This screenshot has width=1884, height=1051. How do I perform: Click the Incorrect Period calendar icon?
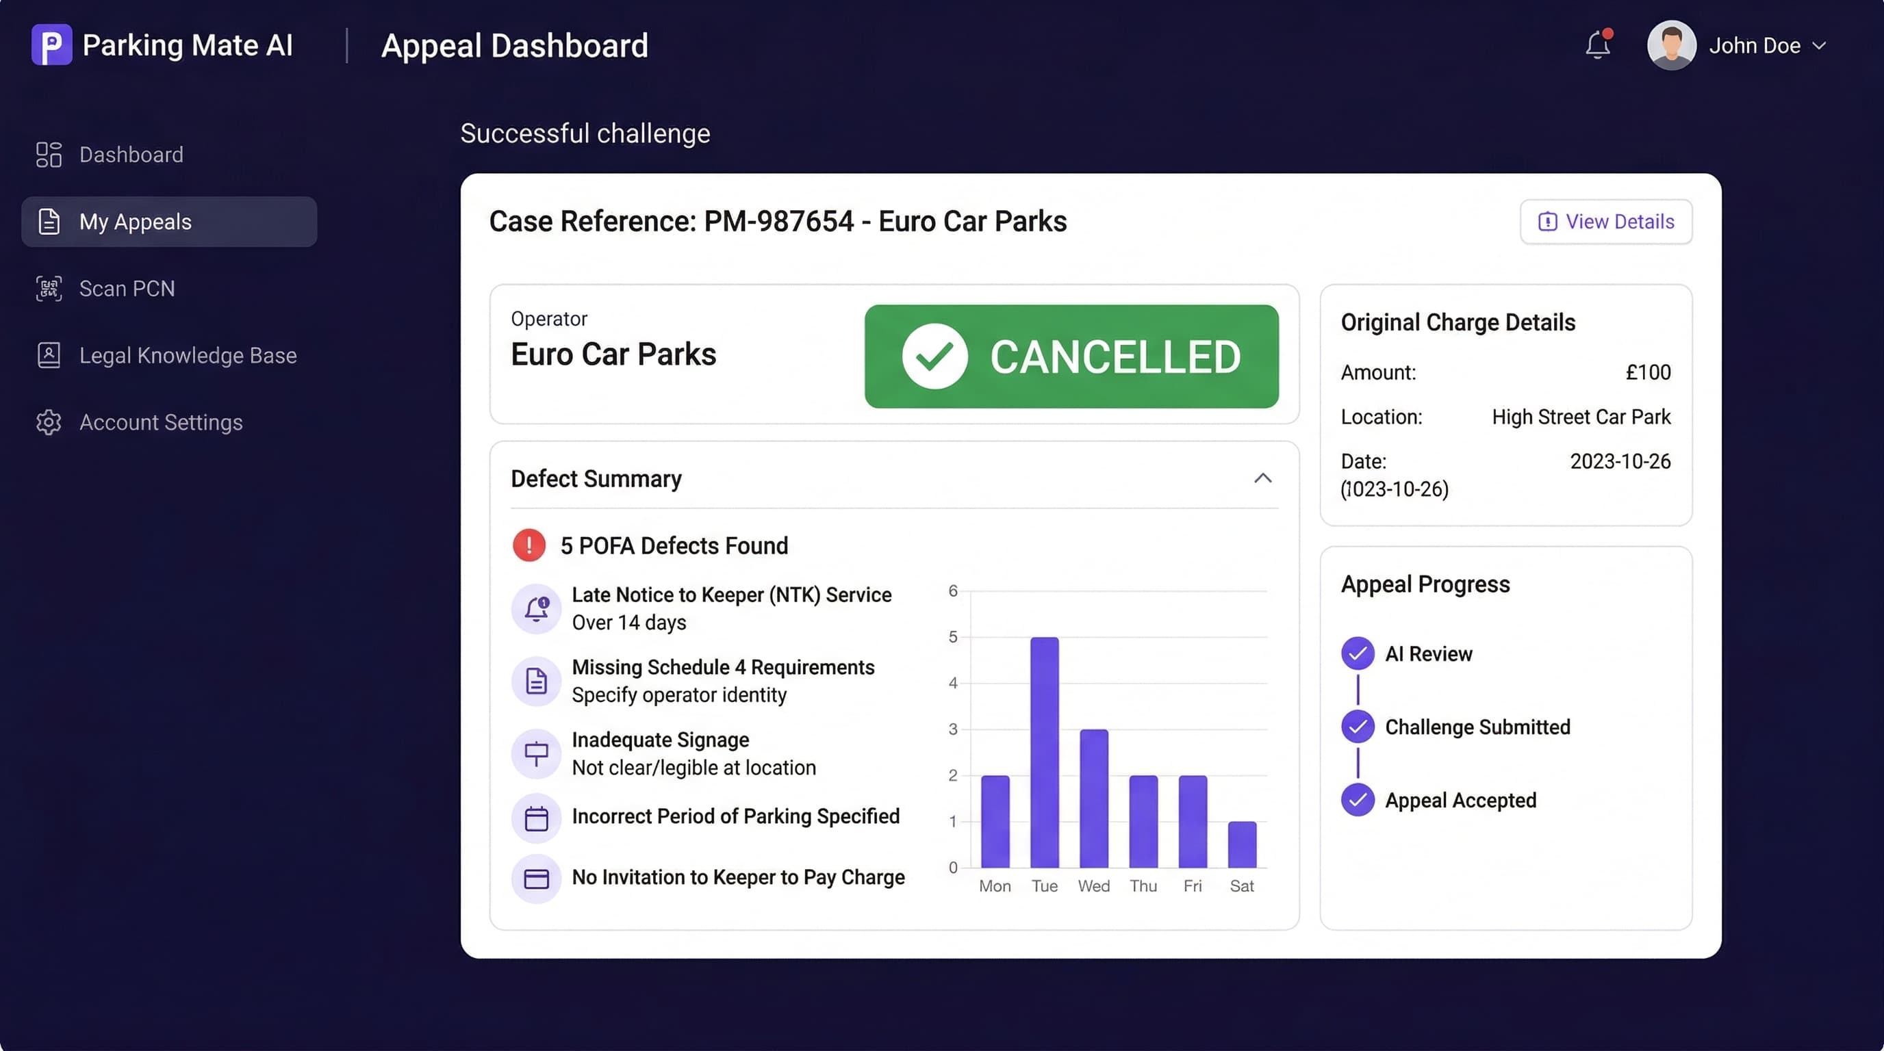pos(536,818)
